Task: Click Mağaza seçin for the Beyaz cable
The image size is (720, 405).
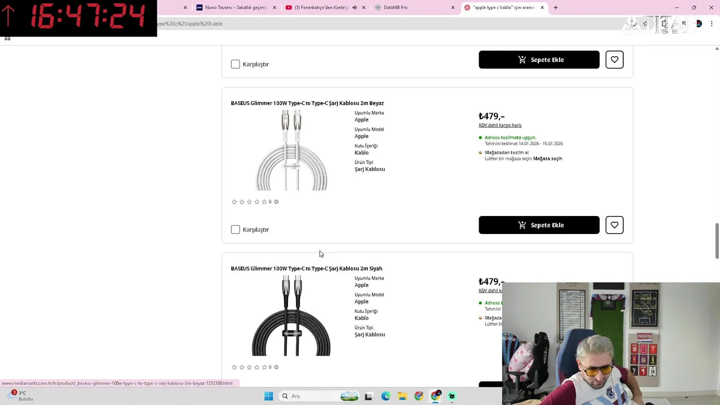Action: (547, 159)
